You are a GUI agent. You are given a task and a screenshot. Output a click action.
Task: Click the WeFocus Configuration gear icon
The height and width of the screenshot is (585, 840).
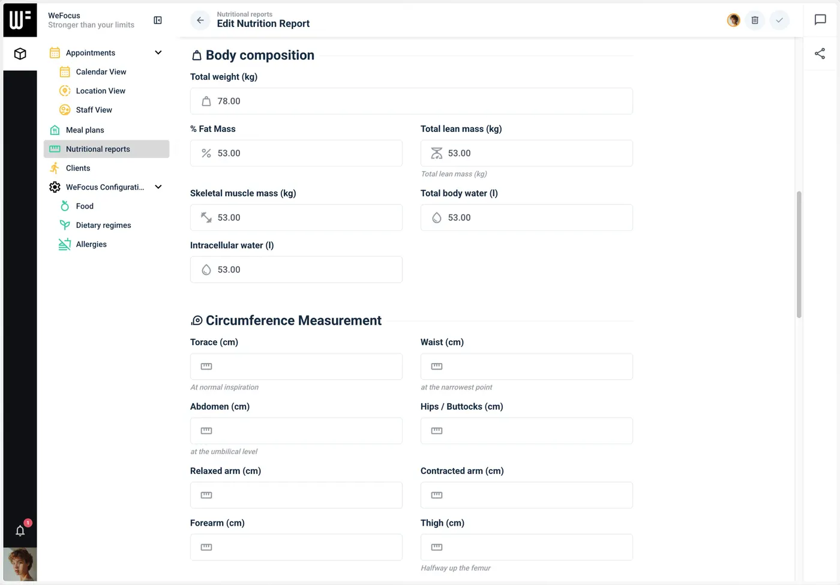[x=55, y=187]
